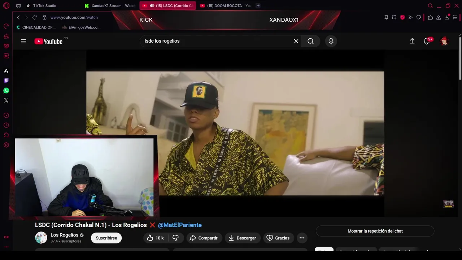The image size is (462, 260).
Task: Click the browser back arrow
Action: [x=19, y=17]
